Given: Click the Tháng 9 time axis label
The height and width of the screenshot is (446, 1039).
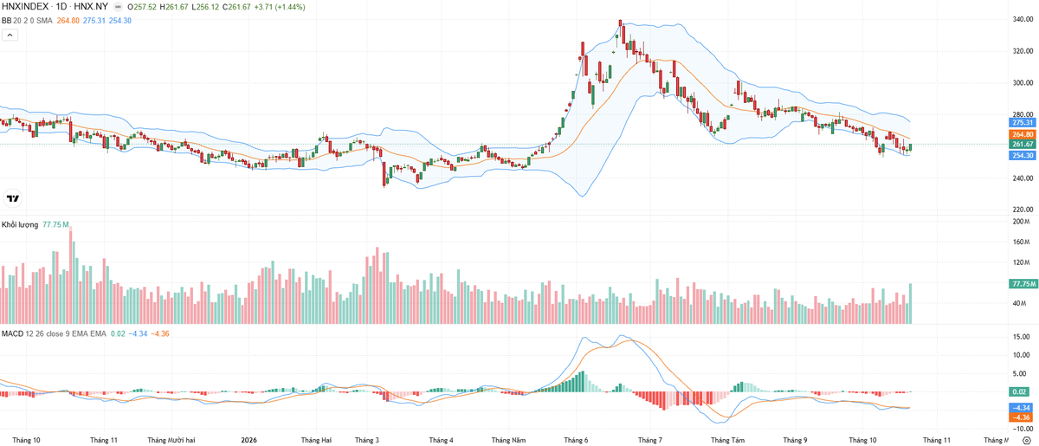Looking at the screenshot, I should click(x=794, y=440).
